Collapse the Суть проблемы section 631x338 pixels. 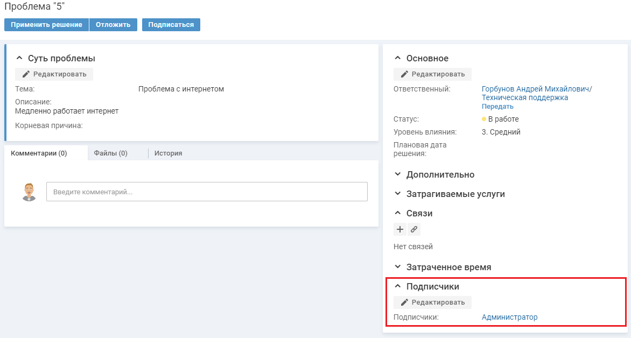19,58
